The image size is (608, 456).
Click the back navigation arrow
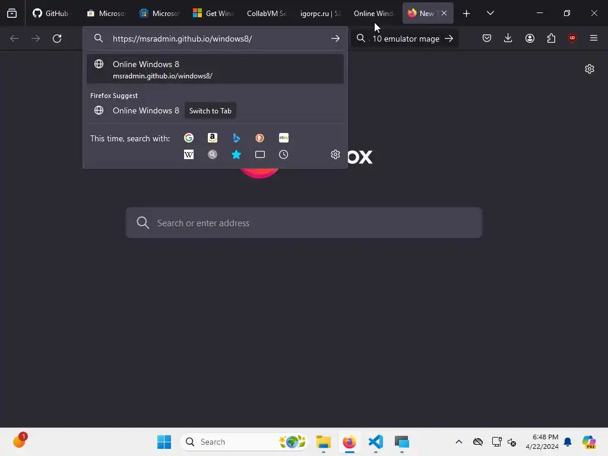click(x=14, y=39)
